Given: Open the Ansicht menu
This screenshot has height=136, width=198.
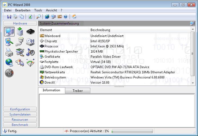Looking at the screenshot, I should pos(51,10).
